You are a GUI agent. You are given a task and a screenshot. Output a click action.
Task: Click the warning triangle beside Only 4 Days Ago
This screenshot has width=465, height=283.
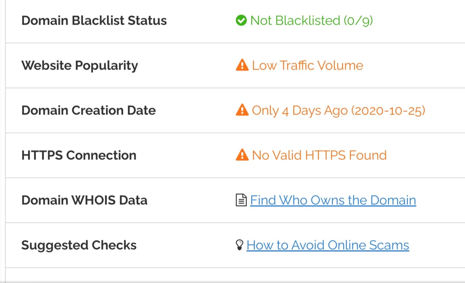pos(242,110)
